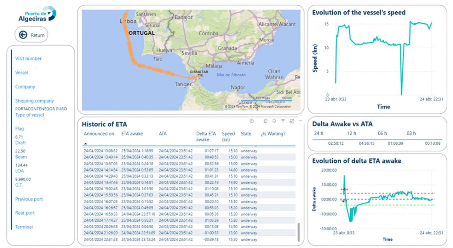Click ETA awake 24/04/2024 22:51:09 cell

(x=138, y=233)
